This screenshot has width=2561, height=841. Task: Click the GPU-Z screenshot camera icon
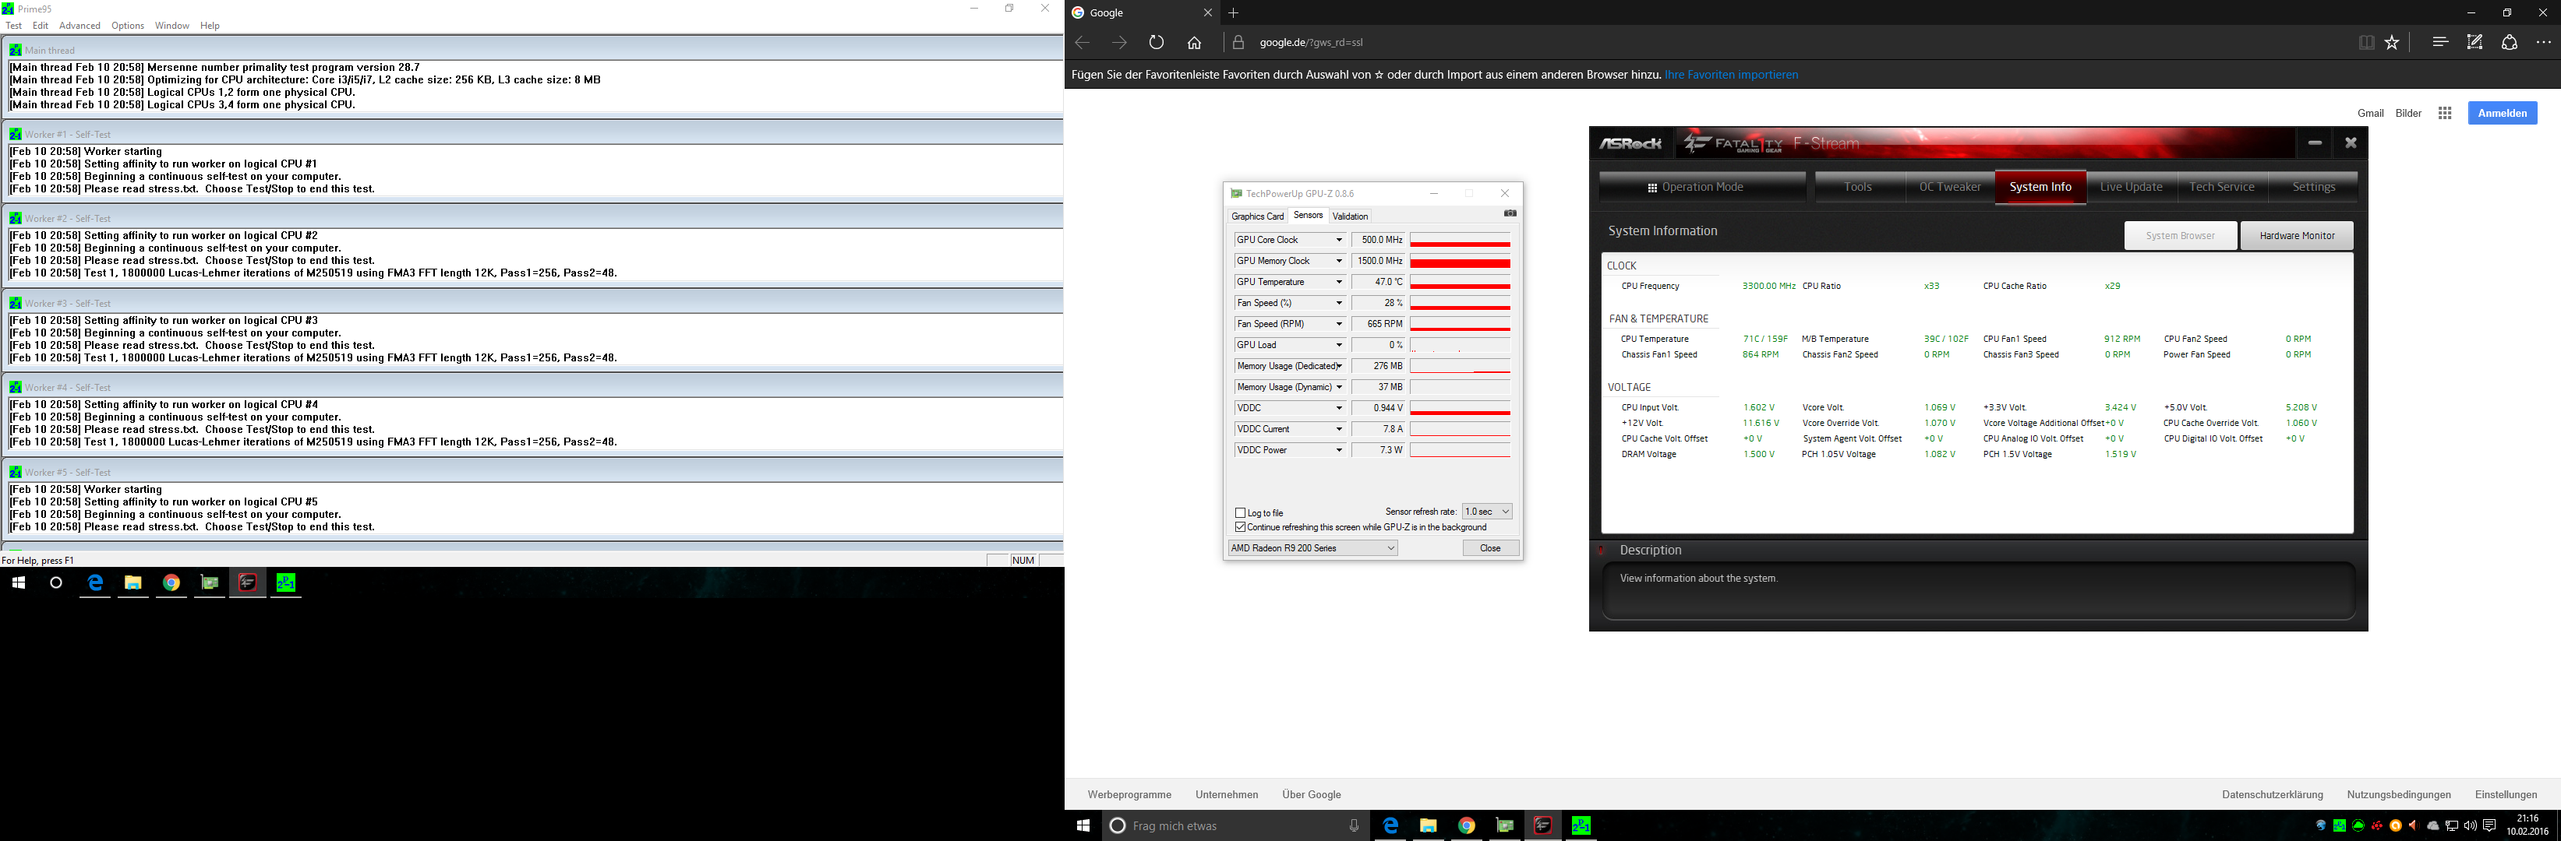click(x=1509, y=213)
